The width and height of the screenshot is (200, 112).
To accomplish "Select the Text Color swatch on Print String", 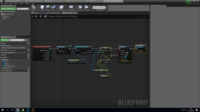I will tap(125, 57).
